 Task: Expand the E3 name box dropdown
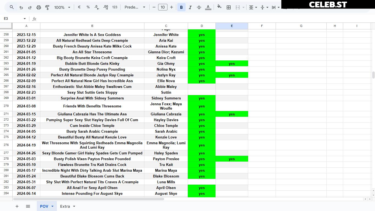[x=24, y=19]
